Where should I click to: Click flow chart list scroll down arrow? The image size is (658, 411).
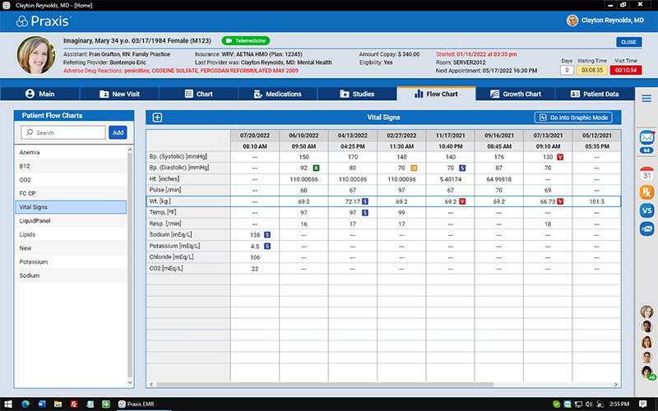(x=130, y=382)
